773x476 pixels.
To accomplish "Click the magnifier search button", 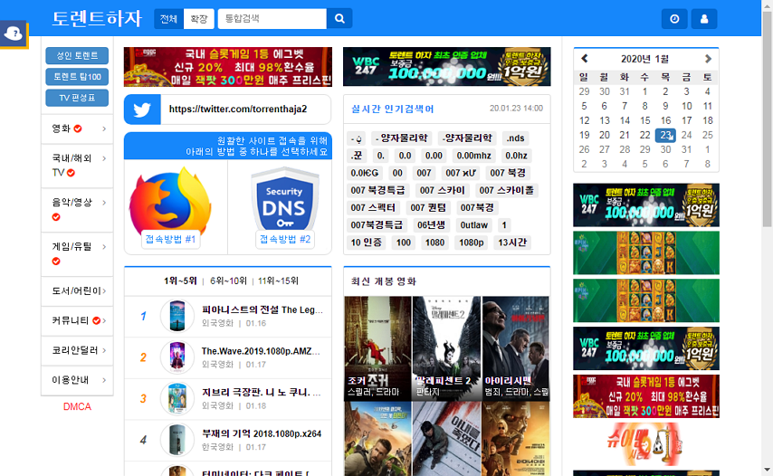I will pos(339,19).
